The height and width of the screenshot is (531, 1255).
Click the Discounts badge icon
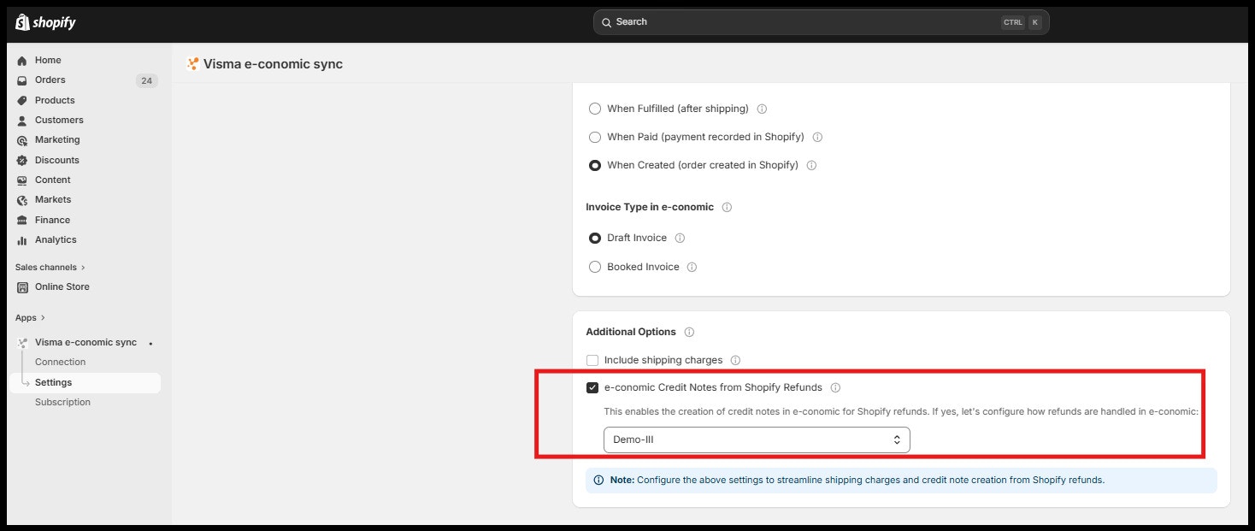[x=22, y=160]
